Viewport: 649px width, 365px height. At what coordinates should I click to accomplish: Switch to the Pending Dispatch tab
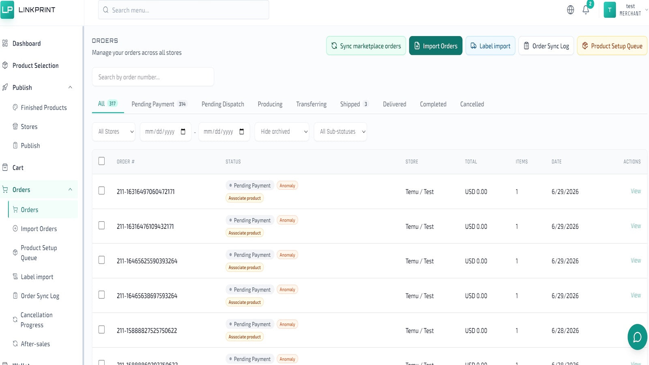click(x=223, y=104)
